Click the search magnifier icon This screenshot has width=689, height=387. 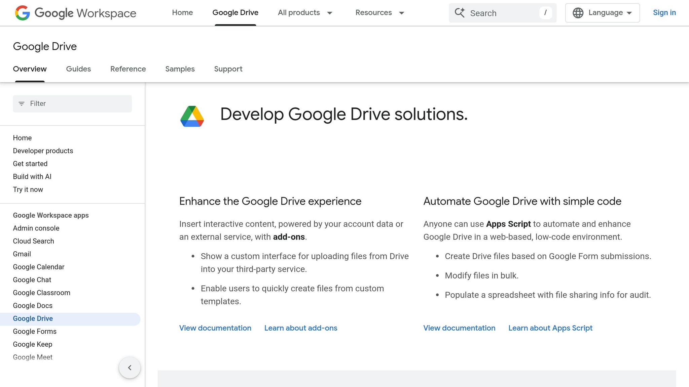click(460, 13)
